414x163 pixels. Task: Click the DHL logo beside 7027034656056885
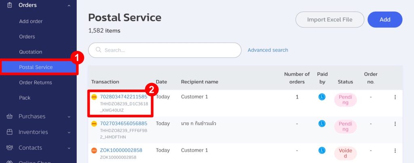(x=94, y=124)
